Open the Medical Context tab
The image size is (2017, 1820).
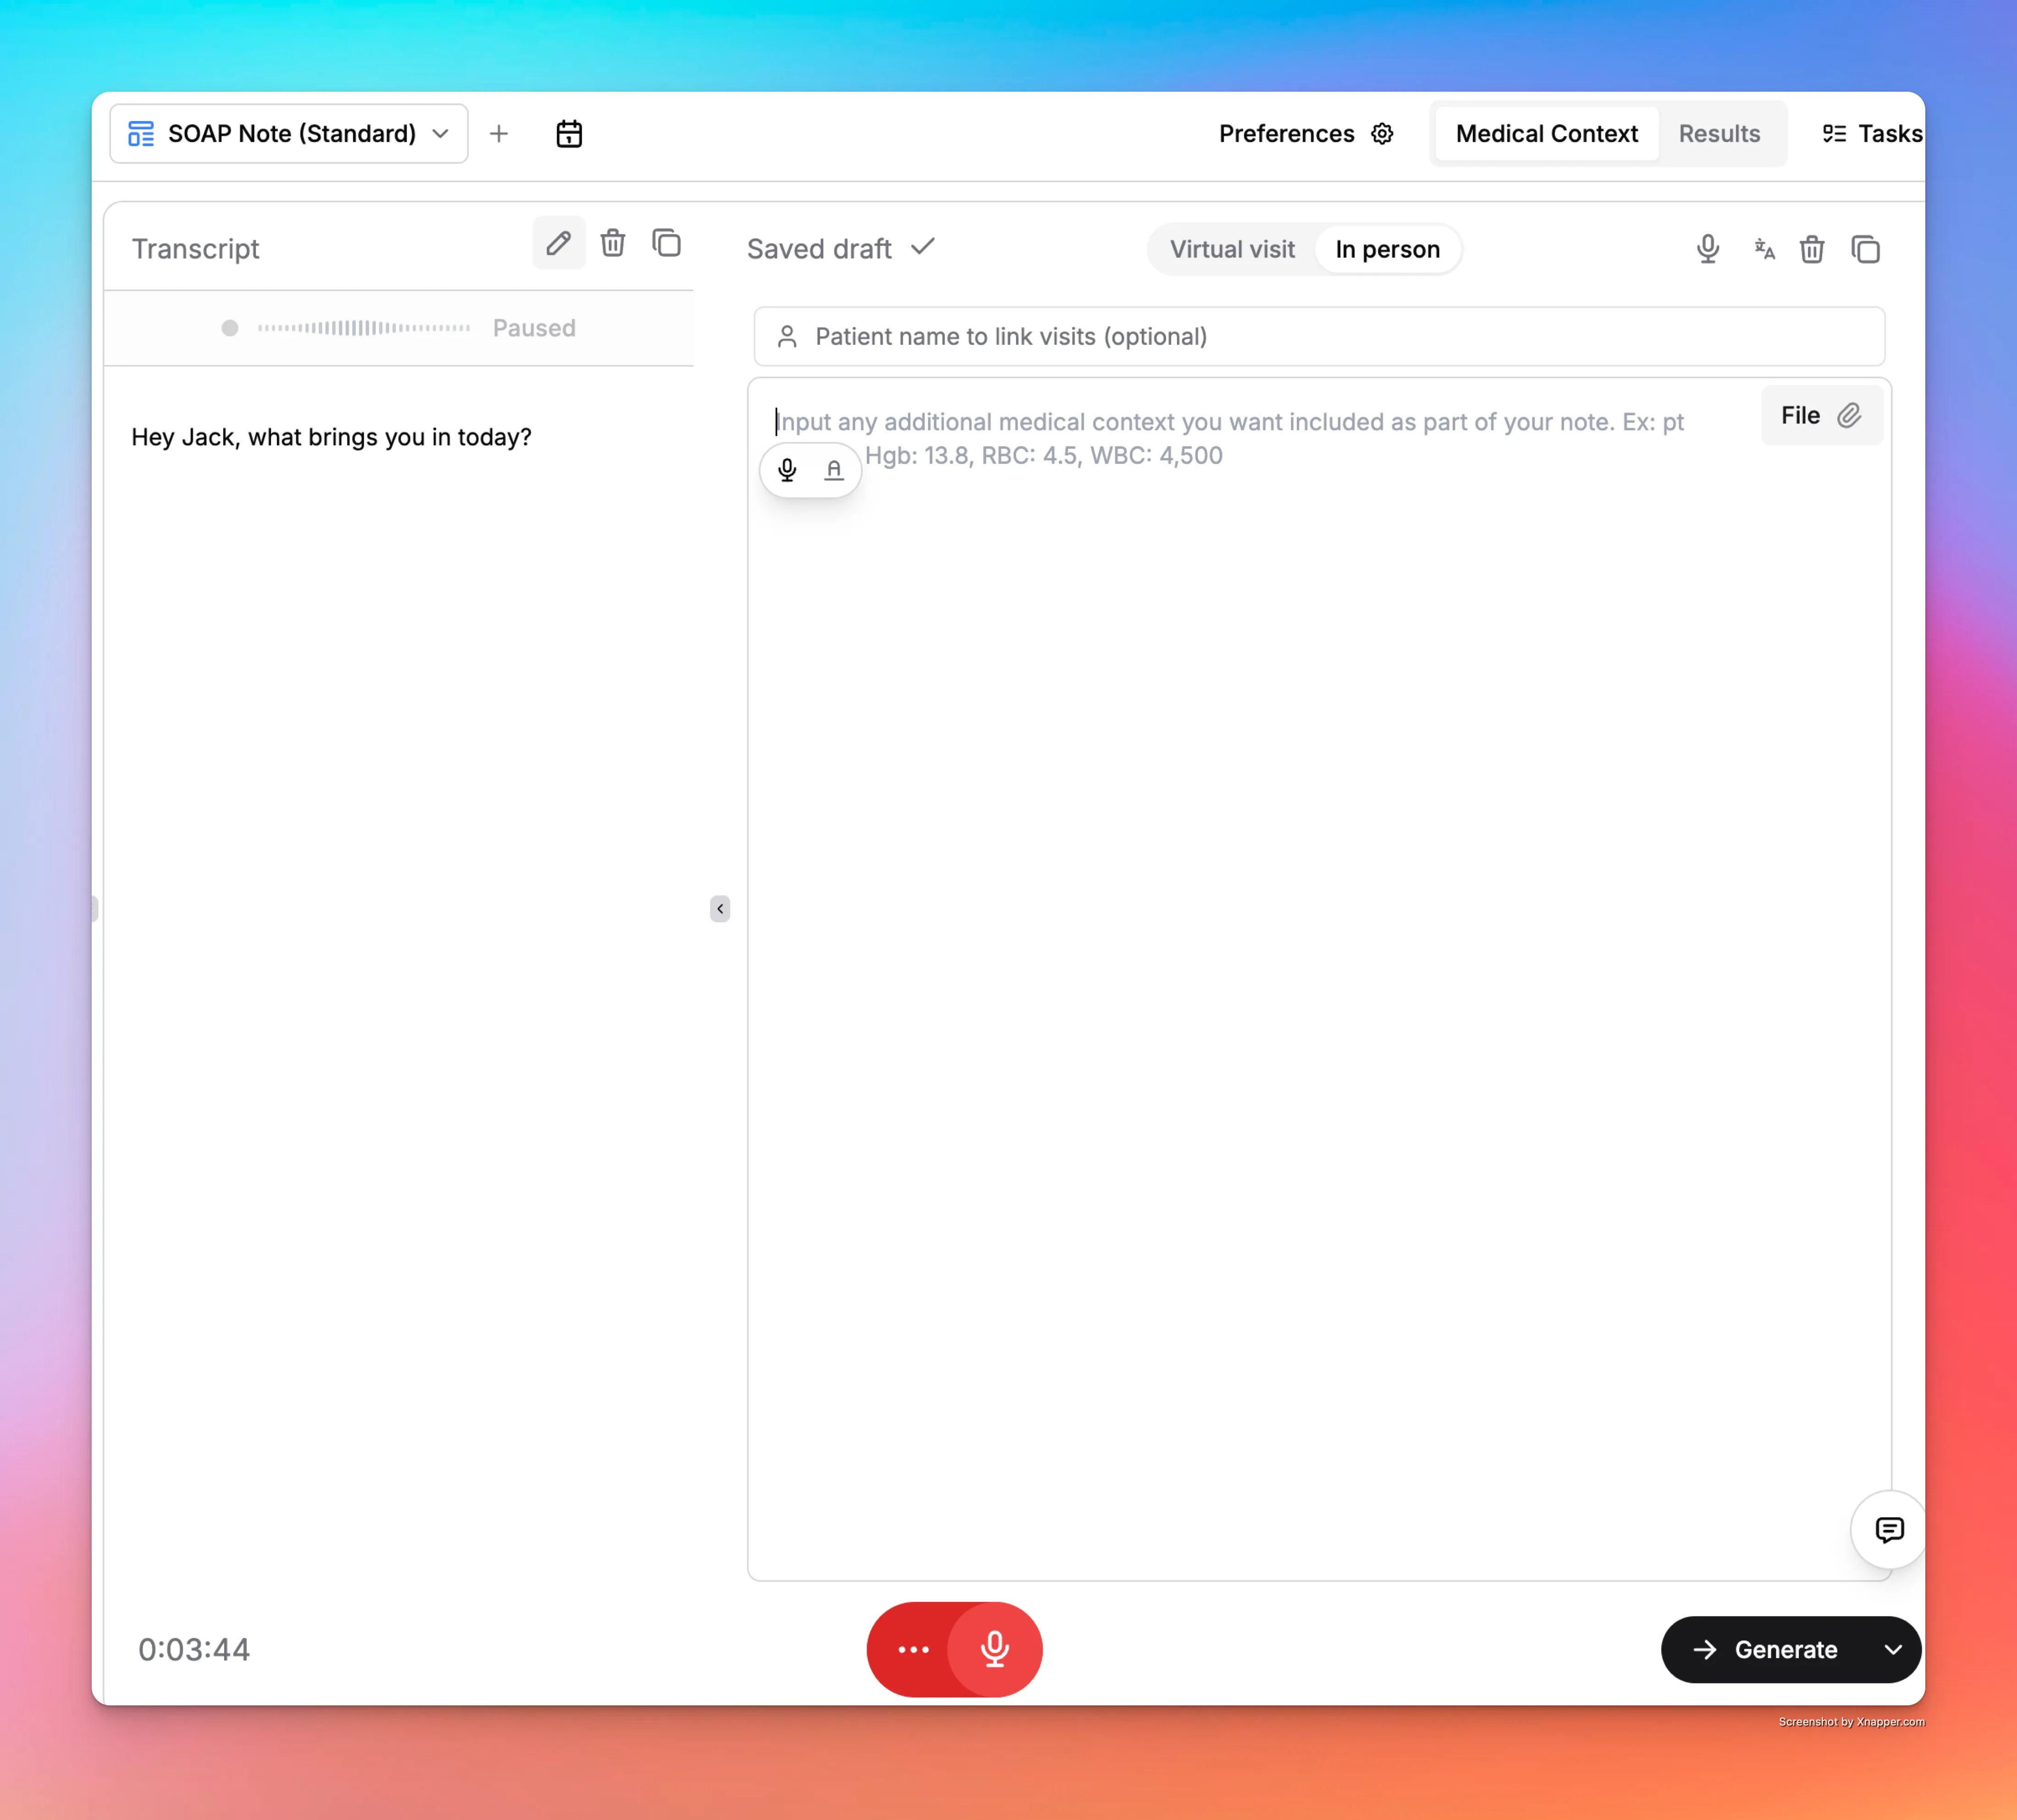click(x=1546, y=134)
